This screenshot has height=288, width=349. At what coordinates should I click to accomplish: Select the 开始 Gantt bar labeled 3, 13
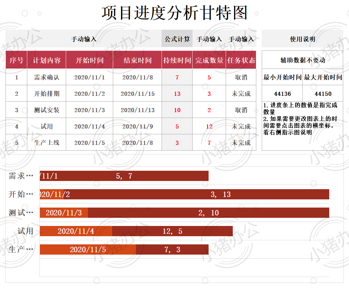196,194
